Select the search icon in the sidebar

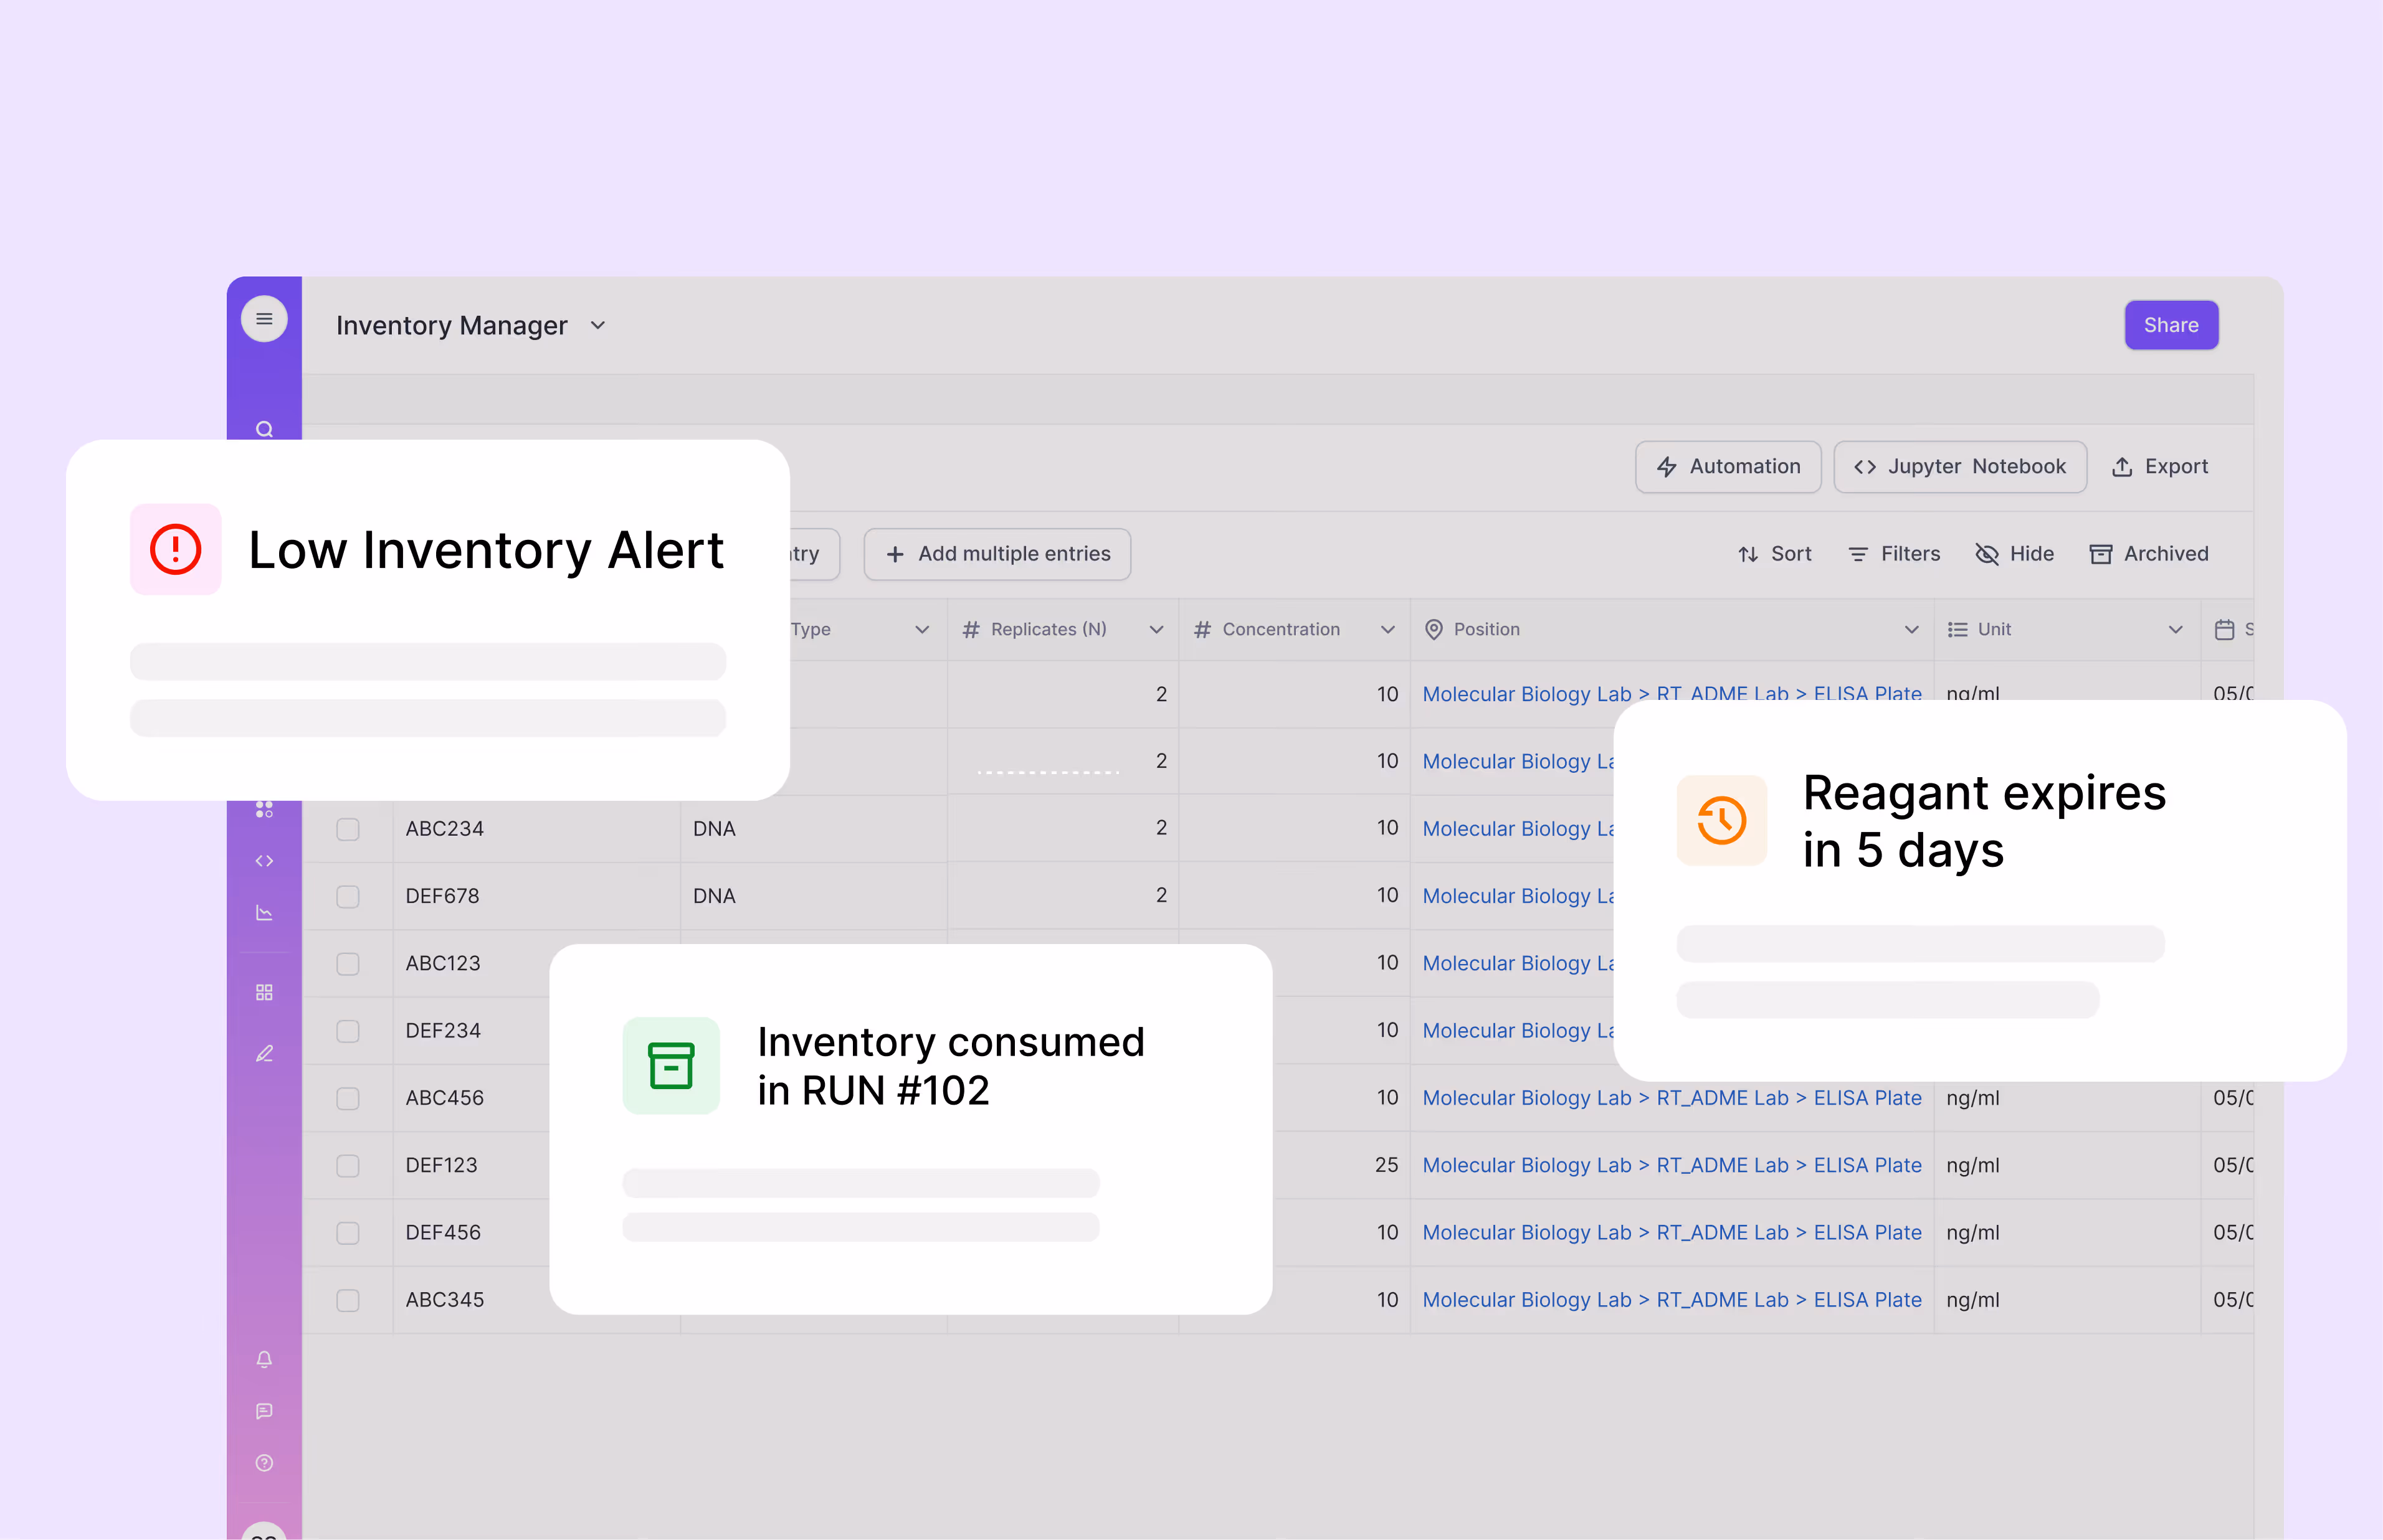click(x=264, y=429)
